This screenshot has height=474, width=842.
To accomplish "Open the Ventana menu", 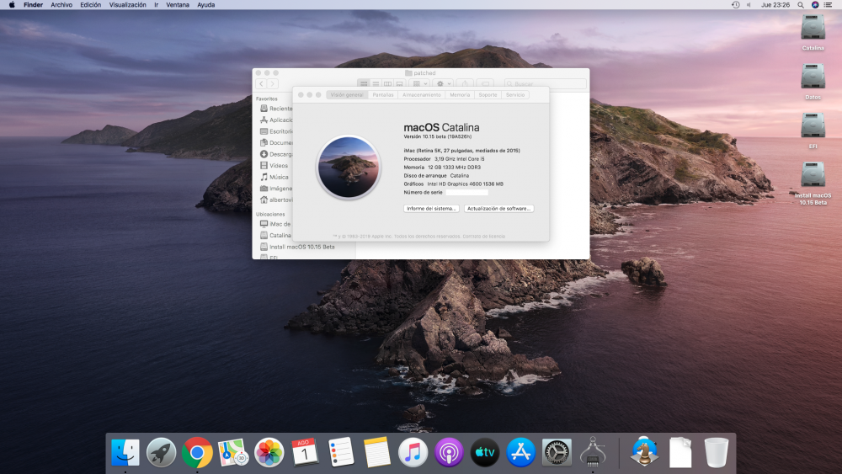I will click(x=177, y=5).
